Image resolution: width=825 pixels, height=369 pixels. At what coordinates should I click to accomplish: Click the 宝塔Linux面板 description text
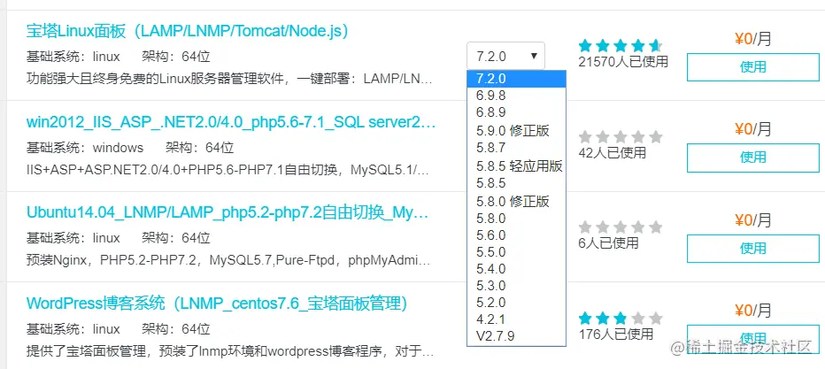(x=229, y=80)
